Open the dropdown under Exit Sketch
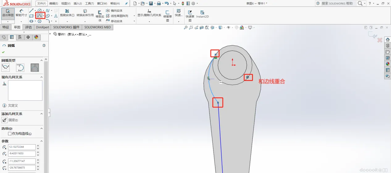Viewport: 391px width, 173px height. [x=8, y=22]
